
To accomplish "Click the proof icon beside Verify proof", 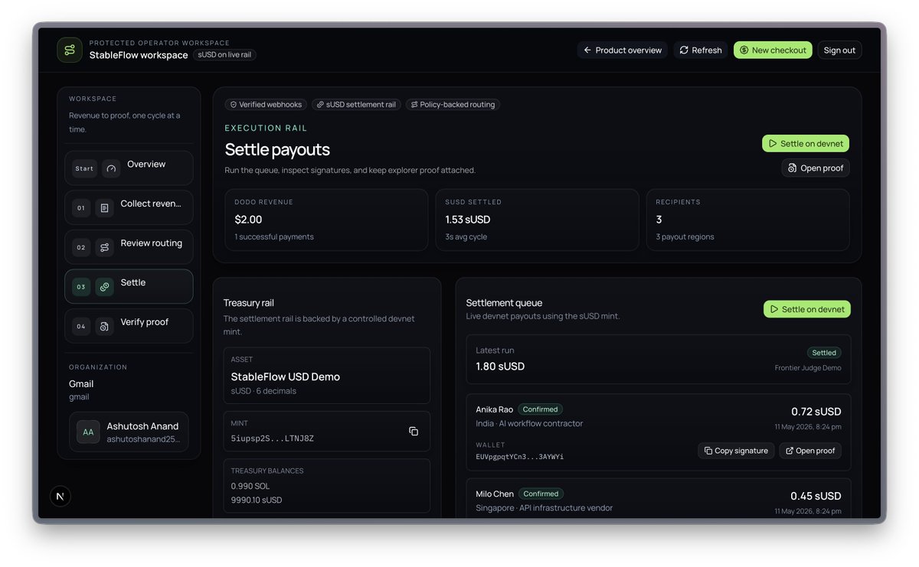I will click(x=104, y=327).
